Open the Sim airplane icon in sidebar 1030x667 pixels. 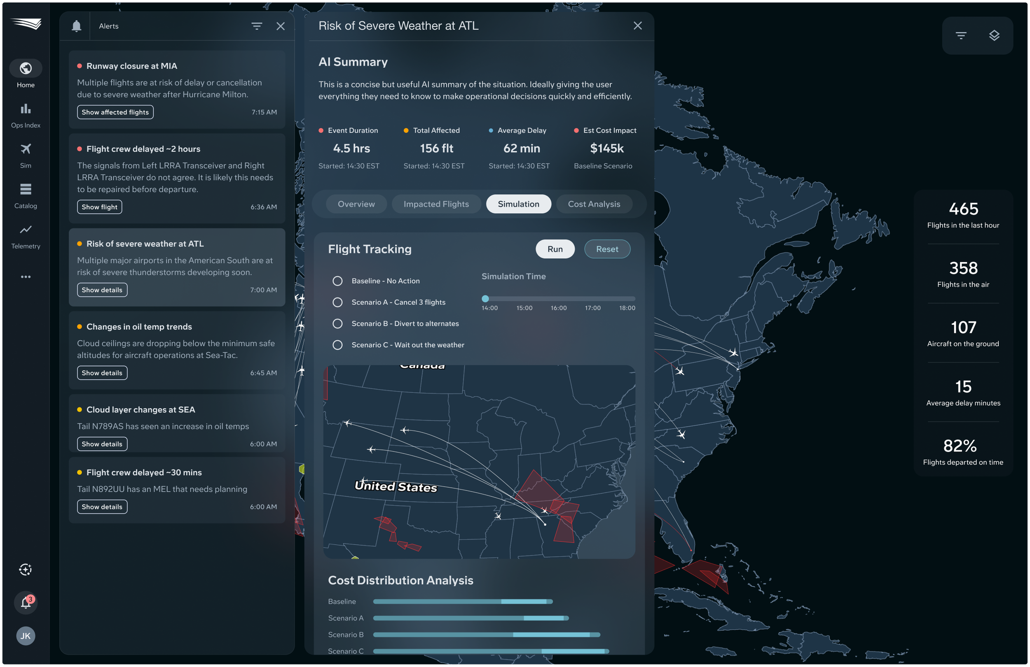coord(26,149)
